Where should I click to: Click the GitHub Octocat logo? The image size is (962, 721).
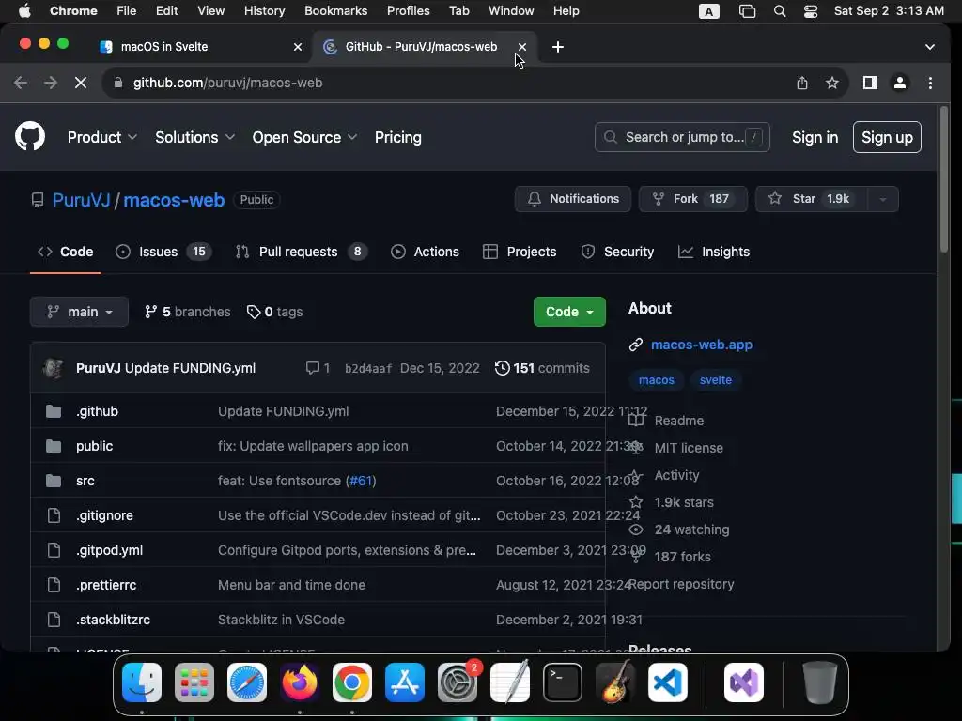pyautogui.click(x=30, y=136)
